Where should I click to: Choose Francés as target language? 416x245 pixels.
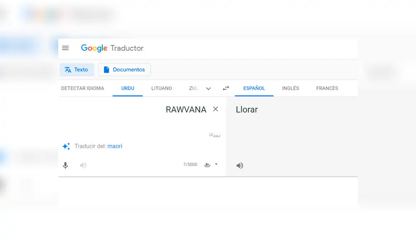coord(327,88)
